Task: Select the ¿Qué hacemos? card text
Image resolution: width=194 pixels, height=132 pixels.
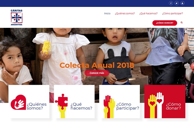Action: [81, 106]
